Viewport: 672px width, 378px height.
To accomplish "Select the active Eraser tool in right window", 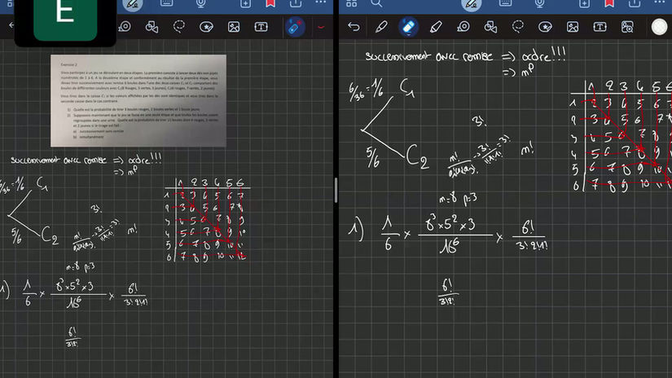I will [408, 27].
